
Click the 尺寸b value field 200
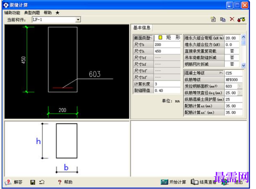pyautogui.click(x=167, y=45)
